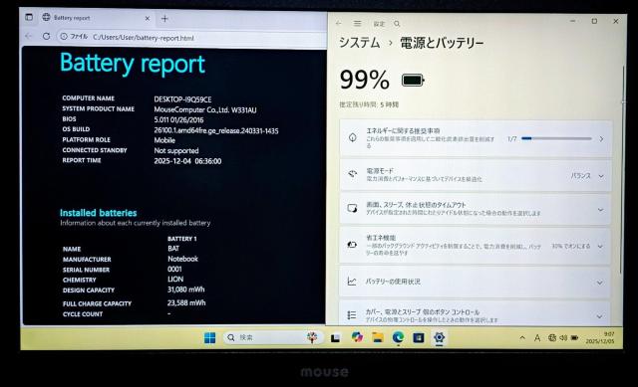This screenshot has width=638, height=387.
Task: Open network status in system tray
Action: pyautogui.click(x=551, y=337)
